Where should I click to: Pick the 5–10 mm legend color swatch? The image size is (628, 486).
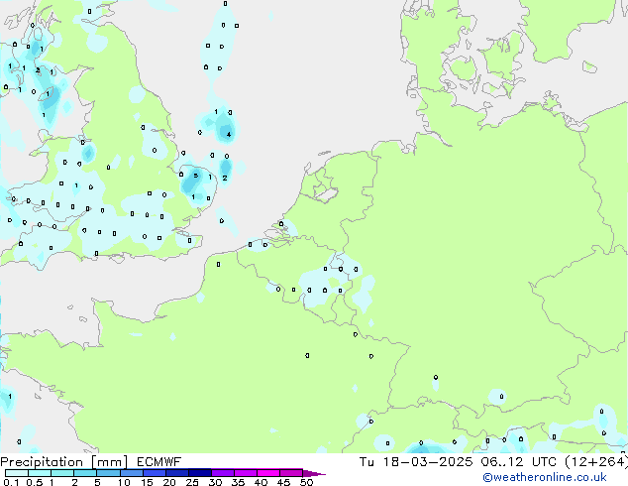coord(109,473)
